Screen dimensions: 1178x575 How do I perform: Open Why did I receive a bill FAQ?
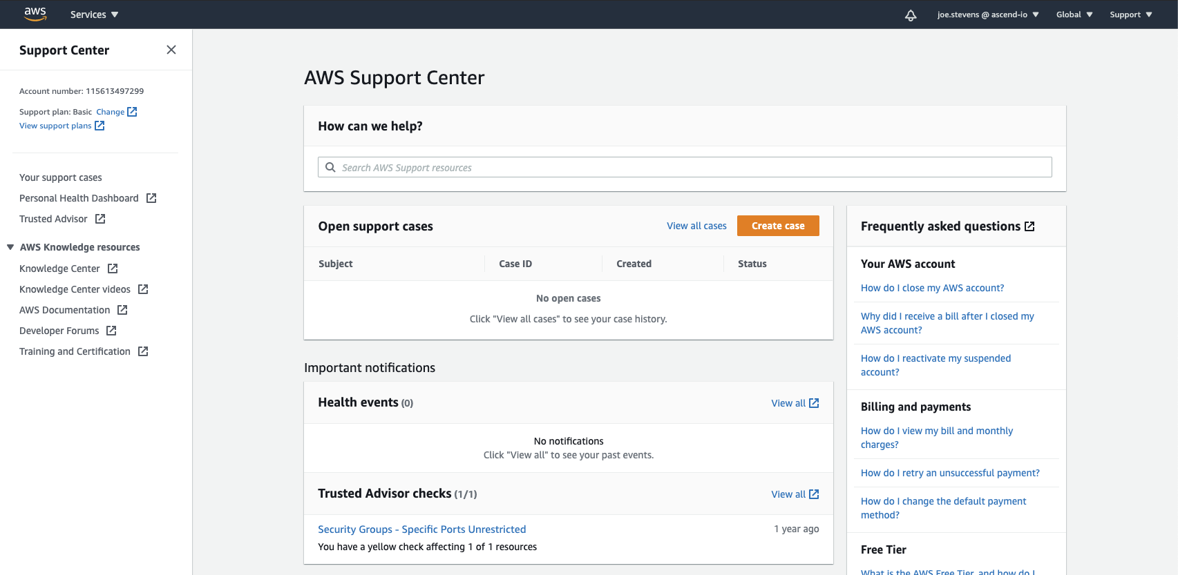coord(947,323)
